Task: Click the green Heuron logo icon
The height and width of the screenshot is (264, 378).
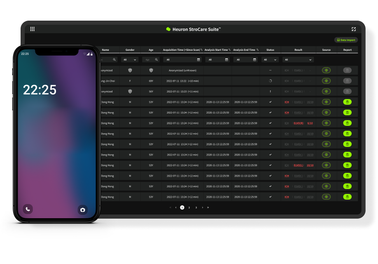Action: pyautogui.click(x=168, y=29)
